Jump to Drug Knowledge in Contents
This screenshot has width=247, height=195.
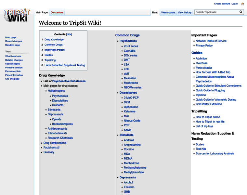(54, 40)
